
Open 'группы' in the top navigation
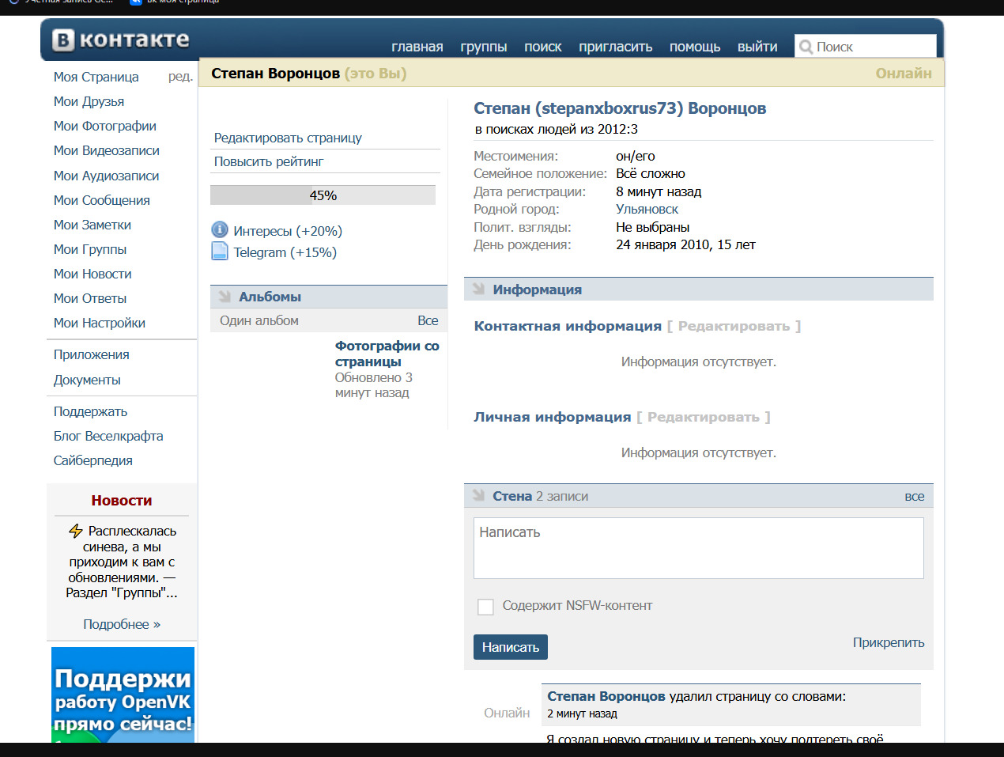point(483,47)
